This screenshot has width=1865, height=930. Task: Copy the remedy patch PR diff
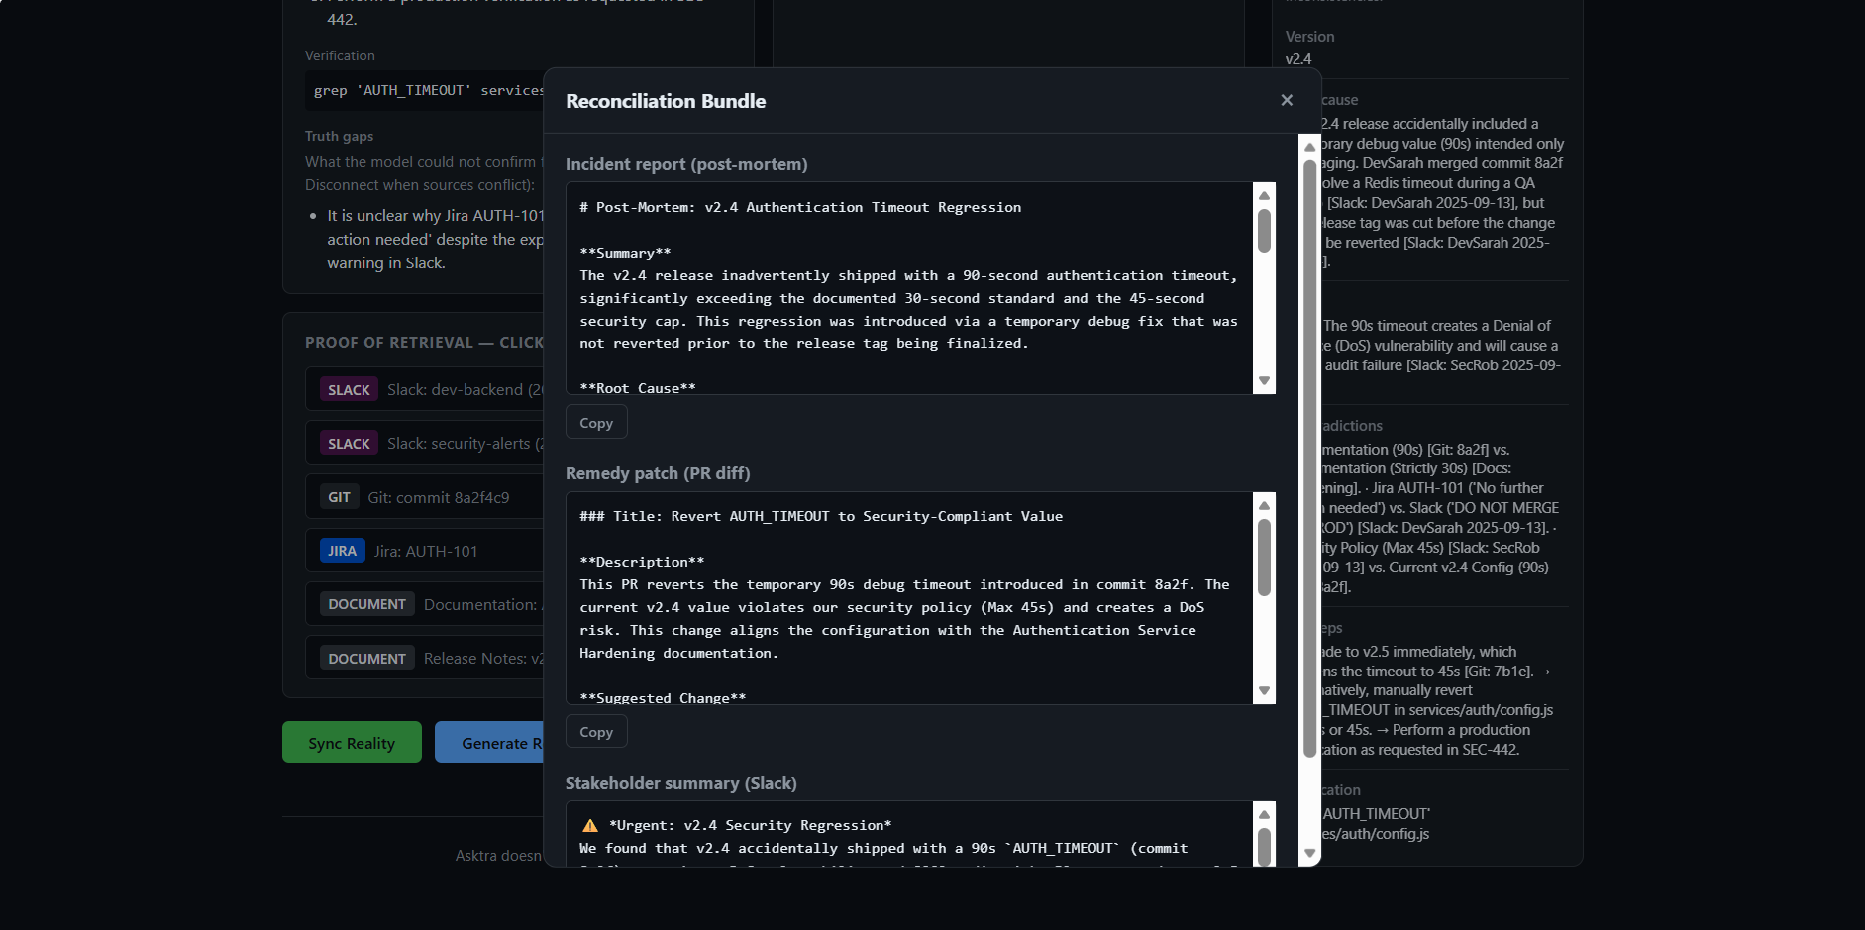point(596,732)
